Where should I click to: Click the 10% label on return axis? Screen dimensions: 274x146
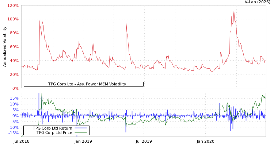pyautogui.click(x=14, y=104)
